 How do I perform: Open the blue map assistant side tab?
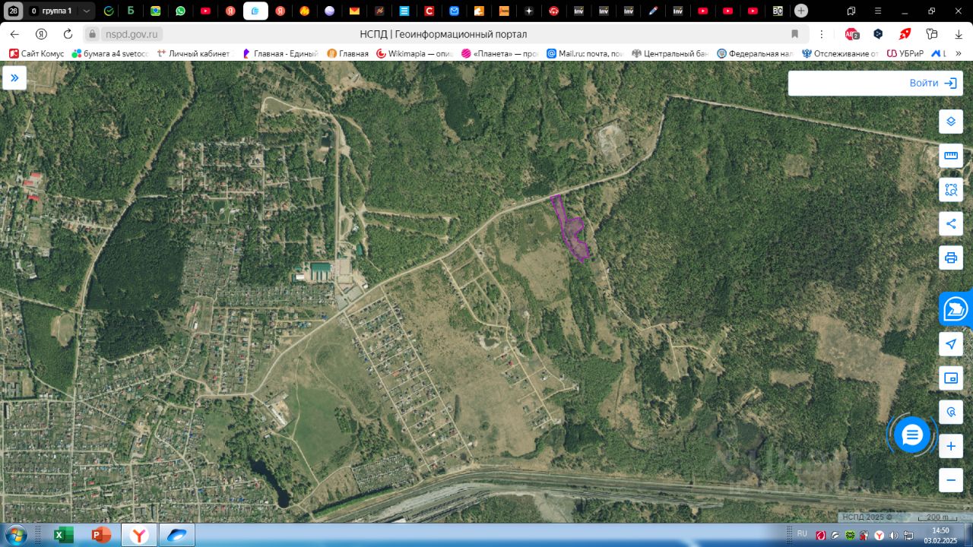956,309
